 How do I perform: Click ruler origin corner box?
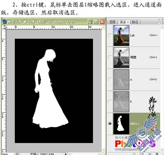pos(4,27)
